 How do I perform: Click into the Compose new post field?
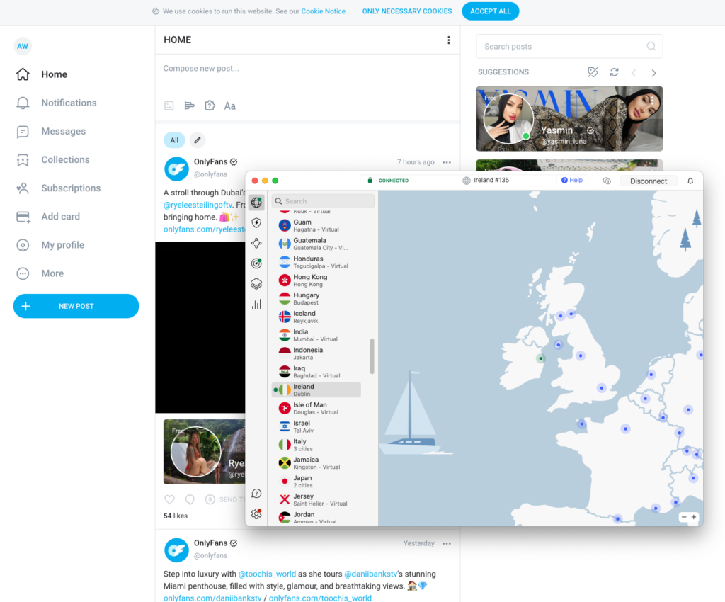tap(307, 69)
